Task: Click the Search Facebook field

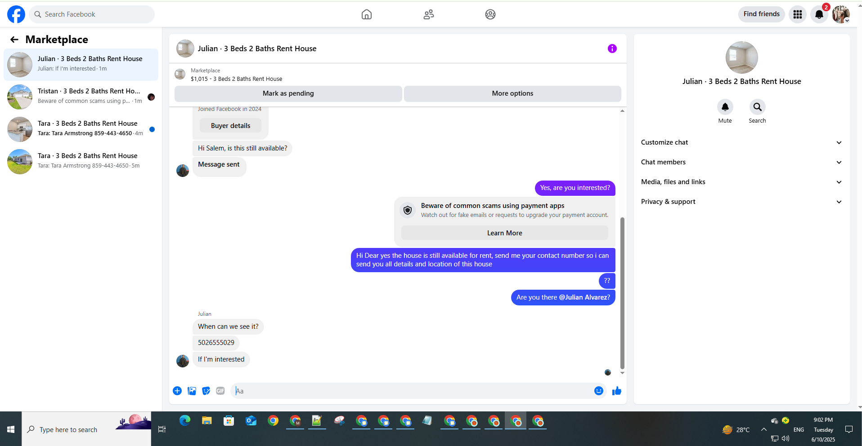Action: pyautogui.click(x=92, y=14)
